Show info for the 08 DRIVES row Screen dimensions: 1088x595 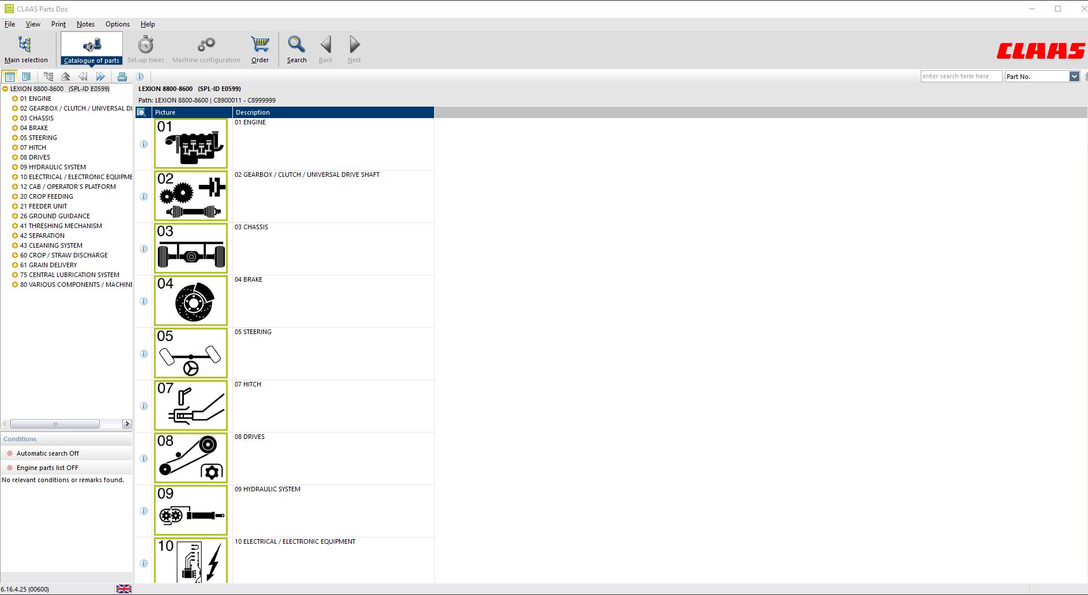tap(144, 458)
